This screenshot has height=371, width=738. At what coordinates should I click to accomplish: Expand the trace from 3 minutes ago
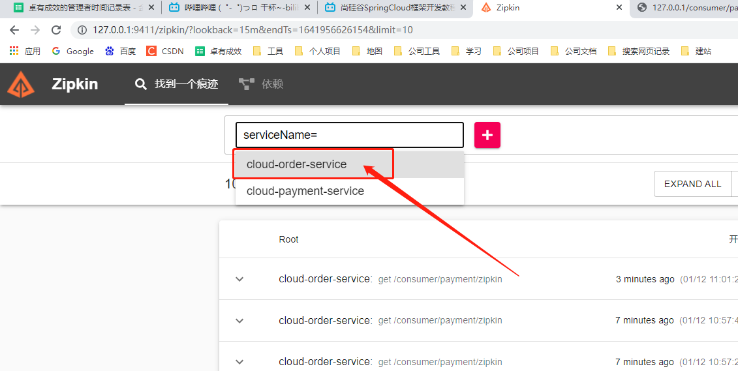coord(239,279)
